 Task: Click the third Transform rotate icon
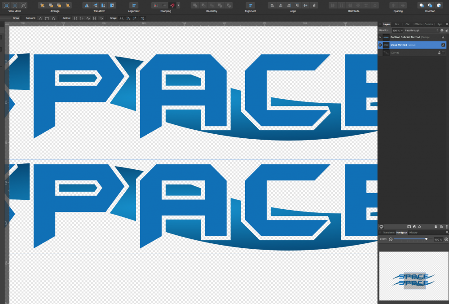(104, 5)
